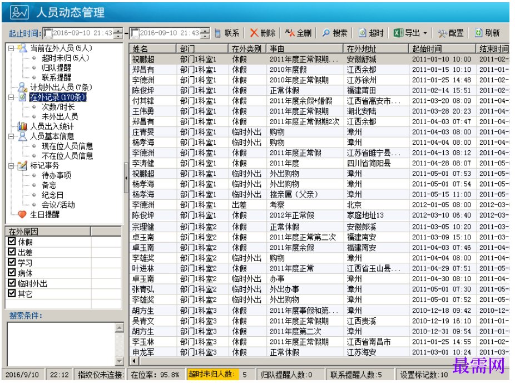Select 待办事项 tree item
The image size is (515, 383).
(56, 175)
